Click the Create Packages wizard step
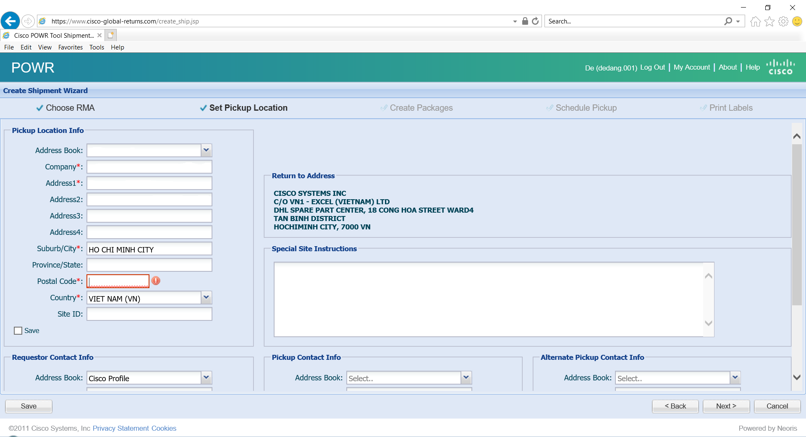This screenshot has height=437, width=806. pos(416,108)
